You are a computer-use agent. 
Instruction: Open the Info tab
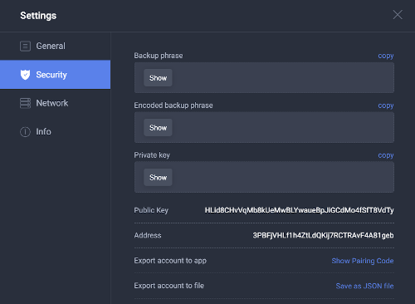tap(56, 132)
